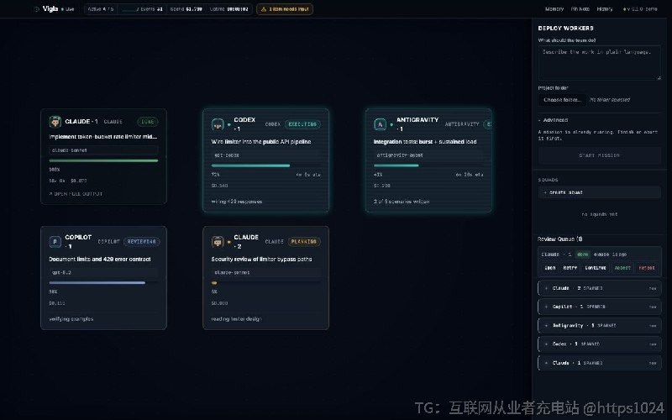Image resolution: width=672 pixels, height=420 pixels.
Task: Click the gpt-5.2 model field on Copilot card
Action: click(x=103, y=272)
